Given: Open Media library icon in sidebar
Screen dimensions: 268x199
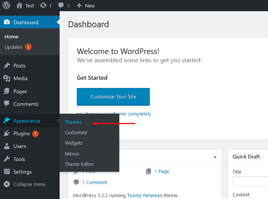Looking at the screenshot, I should tap(7, 78).
